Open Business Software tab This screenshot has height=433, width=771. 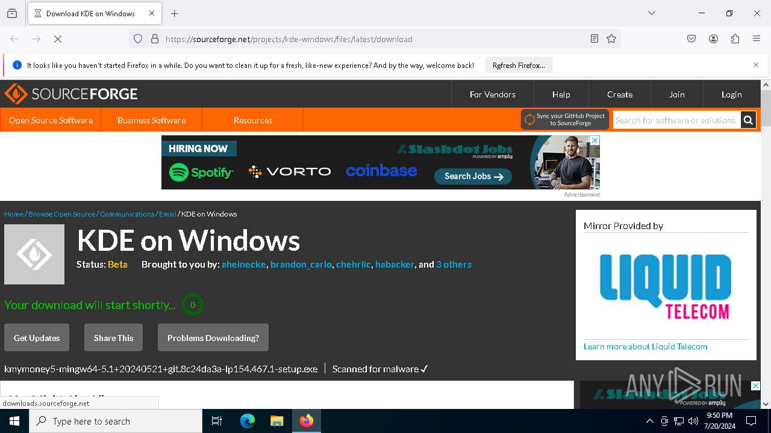151,120
